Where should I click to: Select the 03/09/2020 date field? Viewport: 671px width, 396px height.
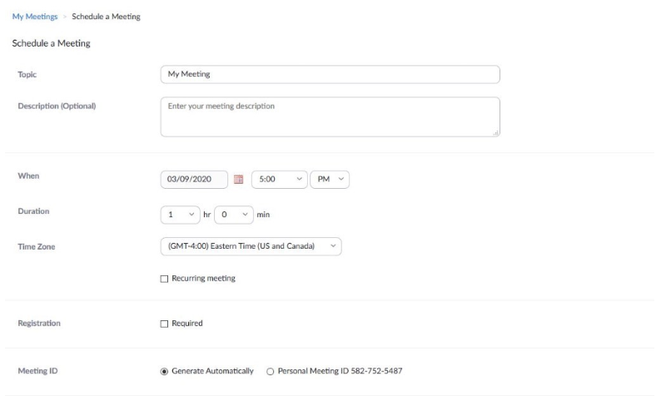tap(194, 179)
